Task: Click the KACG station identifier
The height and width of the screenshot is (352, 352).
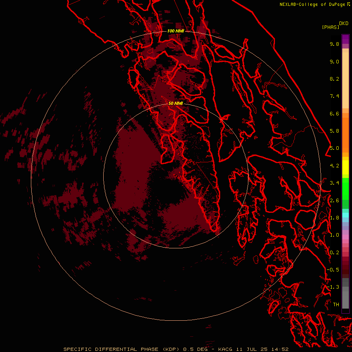Action: tap(225, 349)
